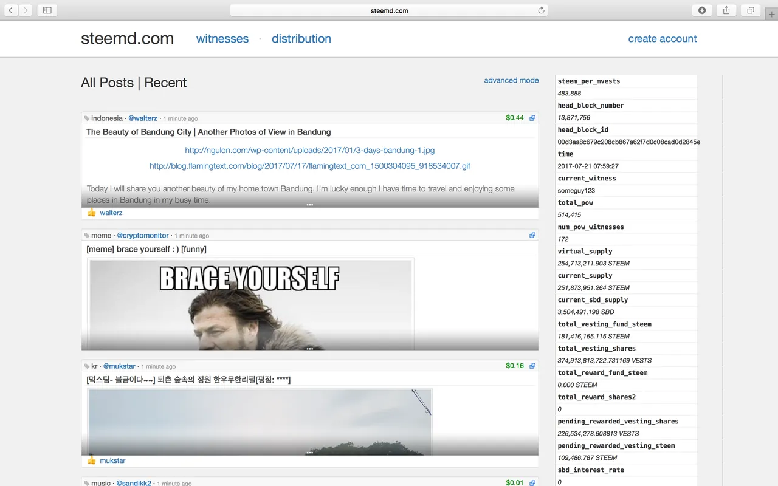Click the steem_per_mvests value 483.888
Screen dimensions: 778x486
click(x=570, y=94)
